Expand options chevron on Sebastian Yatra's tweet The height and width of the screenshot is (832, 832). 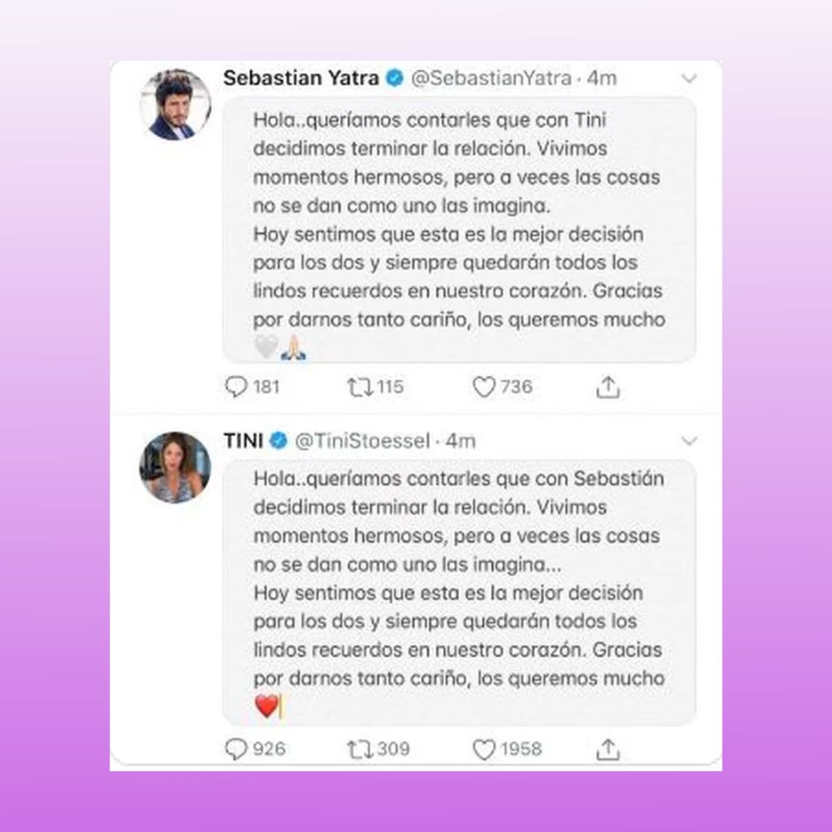pyautogui.click(x=689, y=79)
